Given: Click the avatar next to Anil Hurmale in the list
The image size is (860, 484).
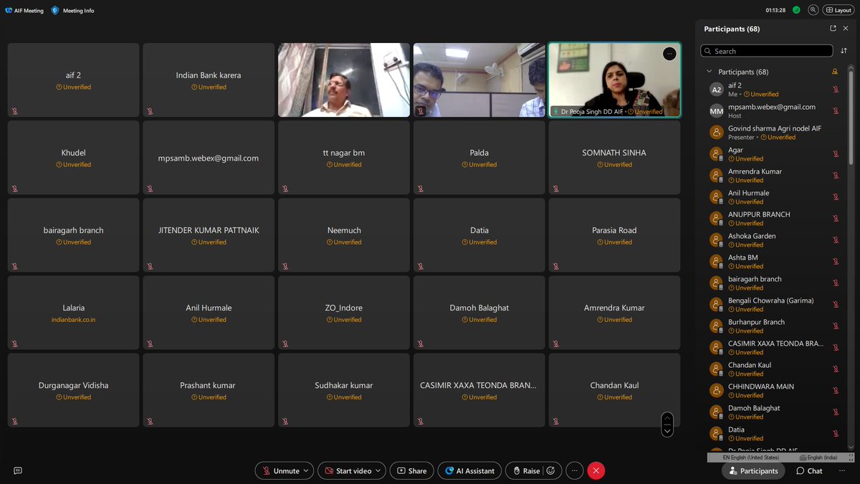Looking at the screenshot, I should point(716,196).
